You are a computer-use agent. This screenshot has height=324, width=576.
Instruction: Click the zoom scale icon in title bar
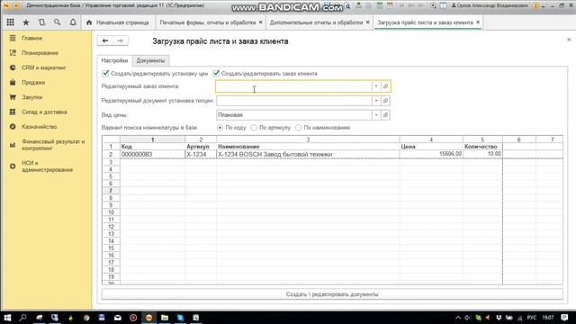pyautogui.click(x=433, y=5)
